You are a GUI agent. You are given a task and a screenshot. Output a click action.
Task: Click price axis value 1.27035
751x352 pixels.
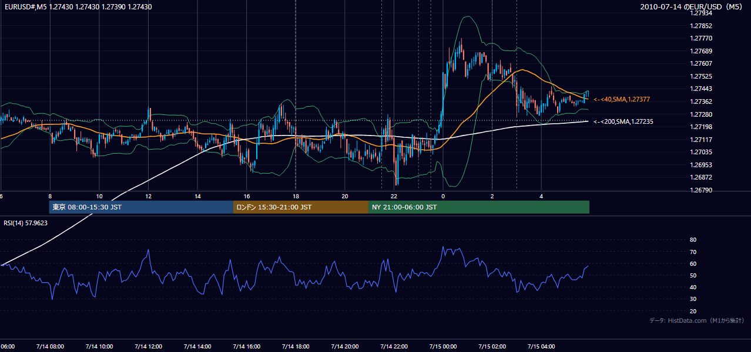tap(702, 152)
